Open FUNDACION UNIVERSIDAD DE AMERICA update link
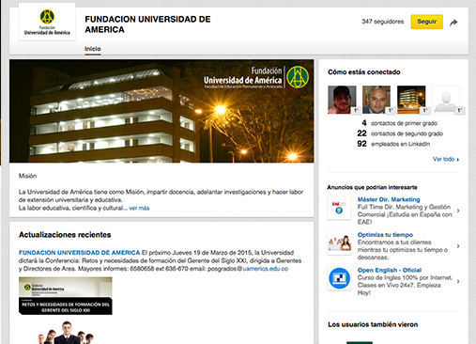 [80, 253]
